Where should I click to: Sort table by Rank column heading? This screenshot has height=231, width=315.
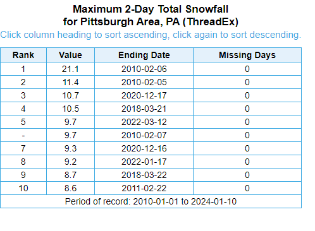(x=23, y=55)
